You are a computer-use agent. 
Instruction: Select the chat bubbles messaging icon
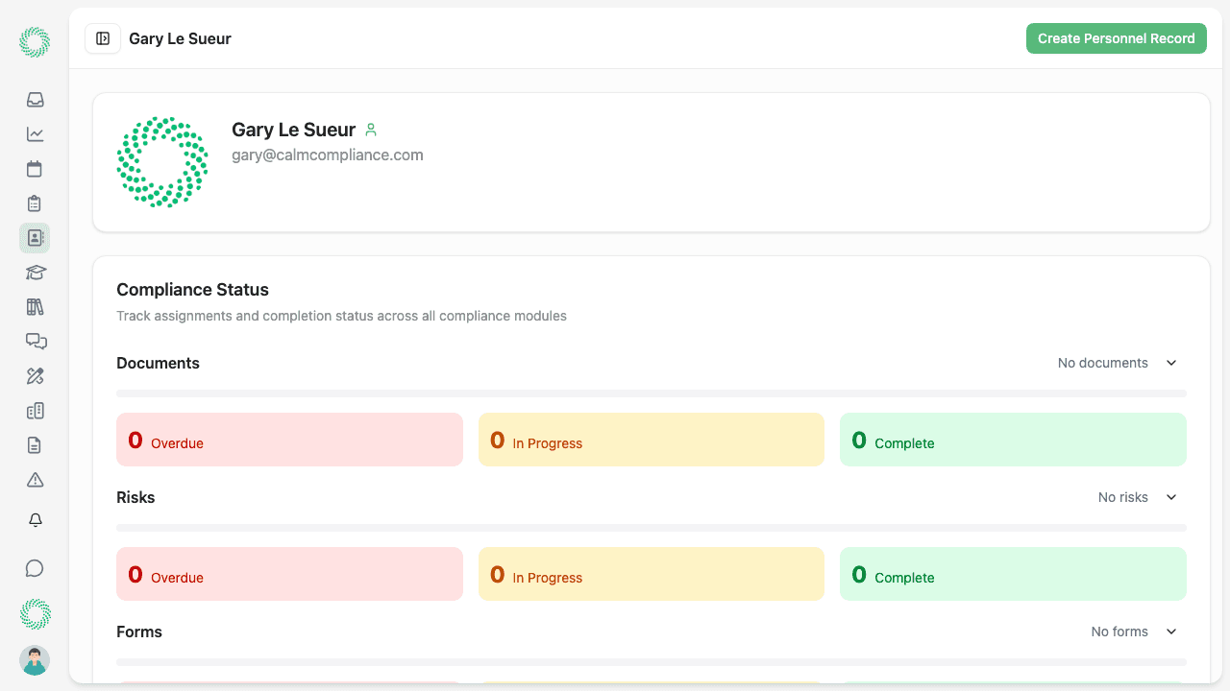pyautogui.click(x=35, y=342)
